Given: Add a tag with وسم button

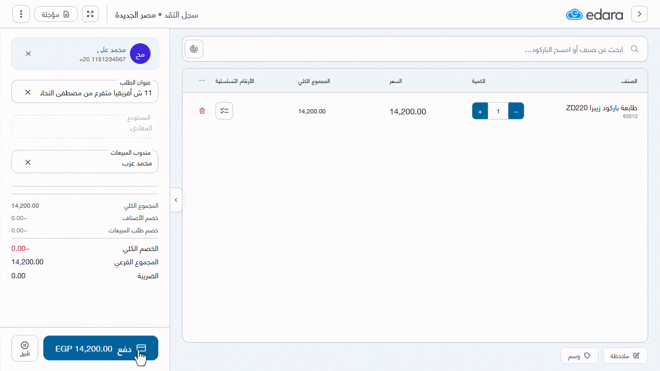Looking at the screenshot, I should click(x=580, y=356).
